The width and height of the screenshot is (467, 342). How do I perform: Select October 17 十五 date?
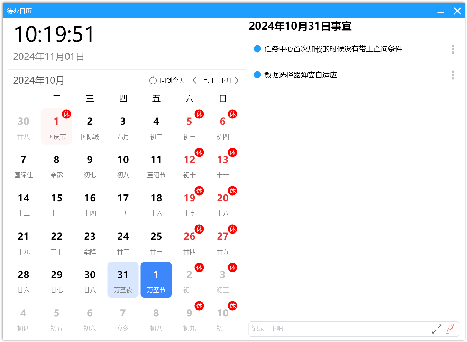pos(123,203)
